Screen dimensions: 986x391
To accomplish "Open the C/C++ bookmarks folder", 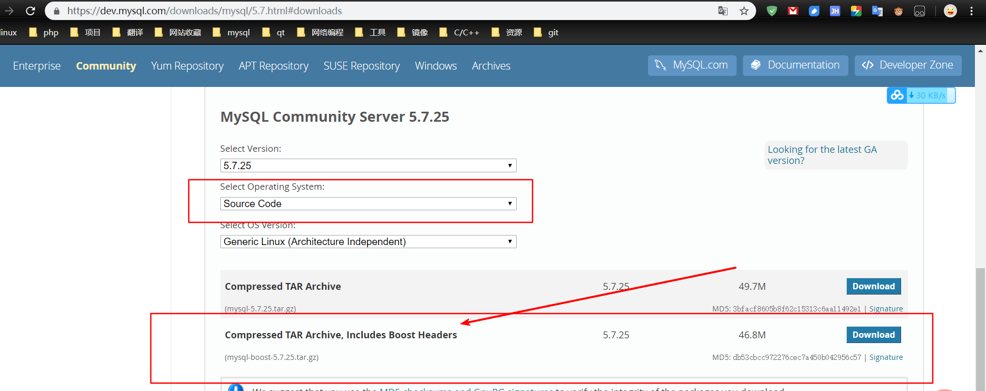I will tap(459, 33).
